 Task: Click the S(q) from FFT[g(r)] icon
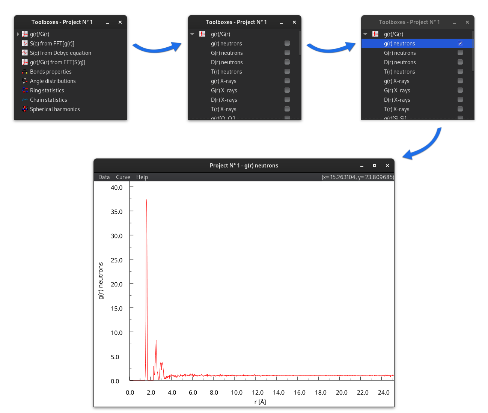[25, 44]
